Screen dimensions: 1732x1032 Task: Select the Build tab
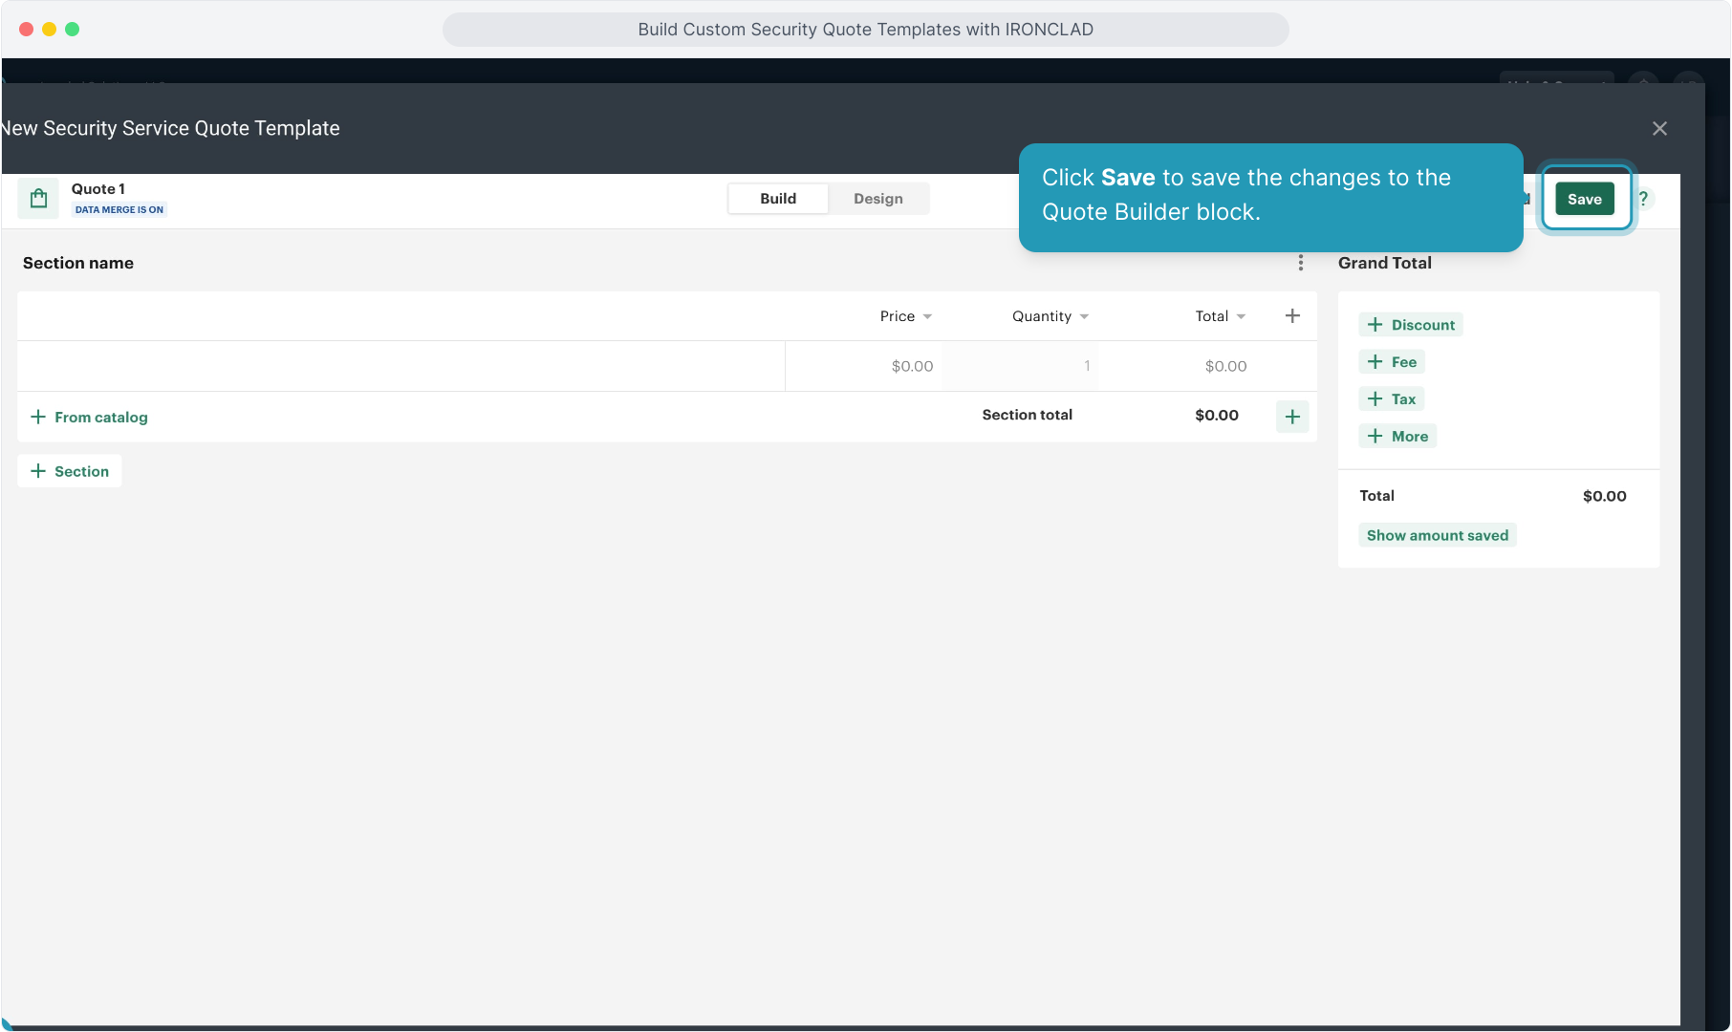point(777,199)
